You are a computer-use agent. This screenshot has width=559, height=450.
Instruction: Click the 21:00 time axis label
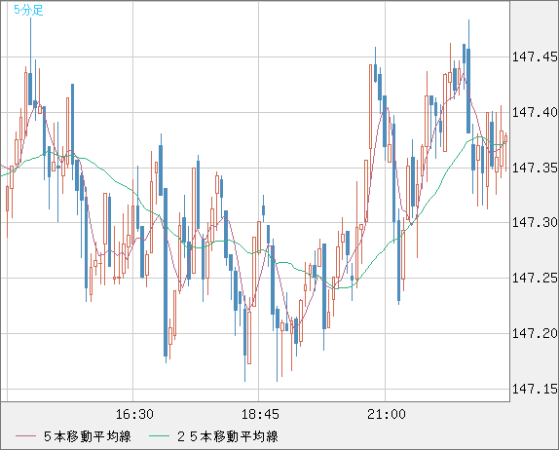click(387, 414)
